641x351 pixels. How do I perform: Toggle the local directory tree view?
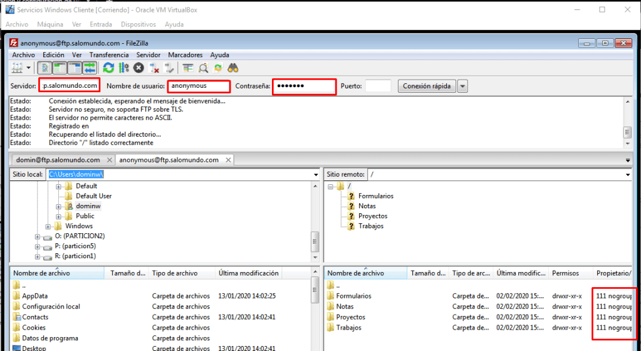(x=60, y=68)
